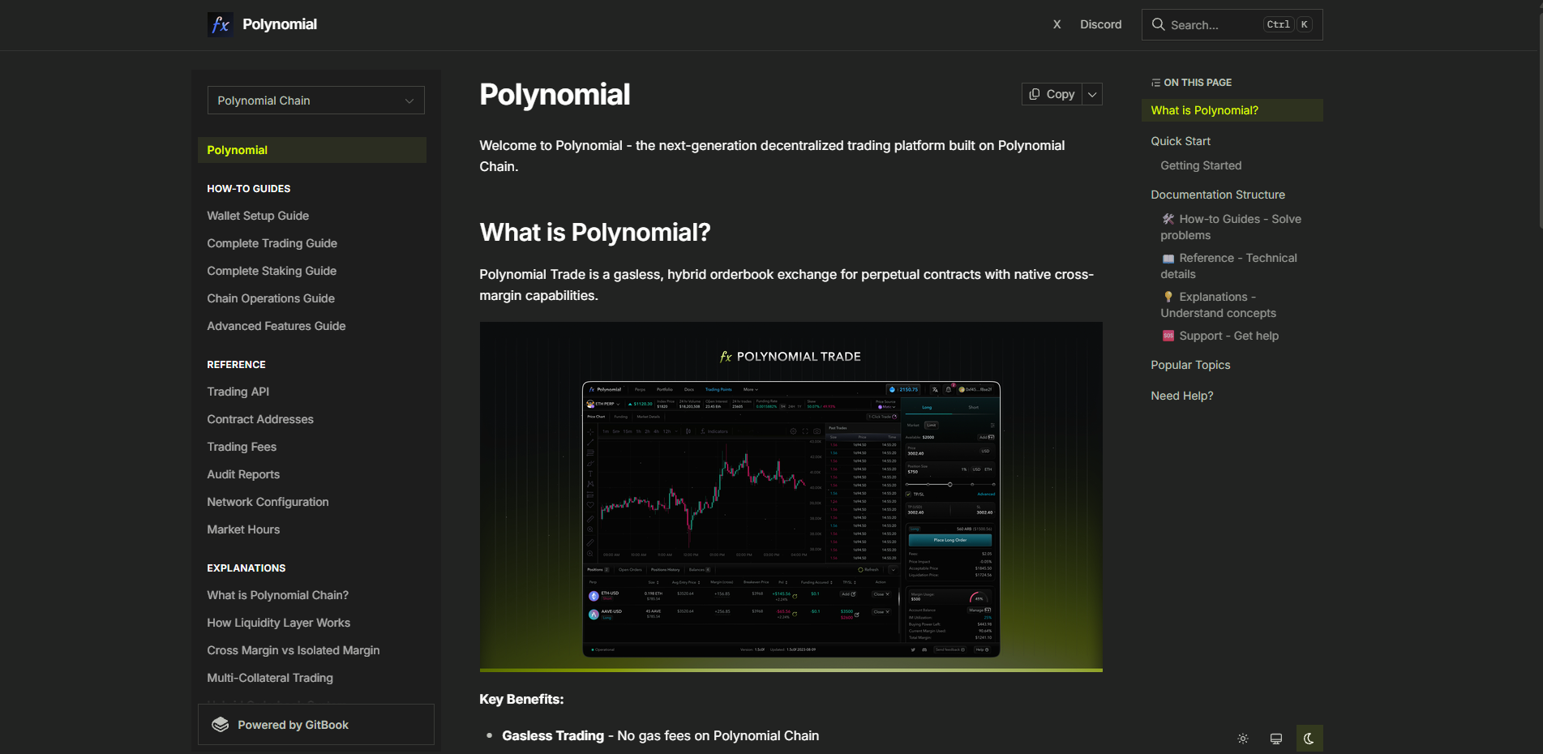Image resolution: width=1543 pixels, height=754 pixels.
Task: Jump to Explanations - Understand concepts
Action: tap(1218, 305)
